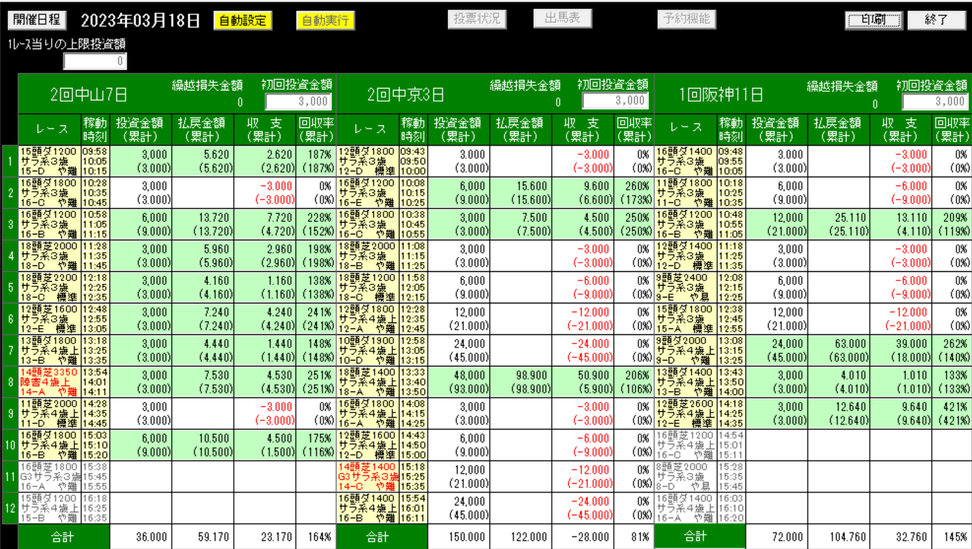This screenshot has height=549, width=972.
Task: Open the 投票状況 view
Action: pyautogui.click(x=477, y=18)
